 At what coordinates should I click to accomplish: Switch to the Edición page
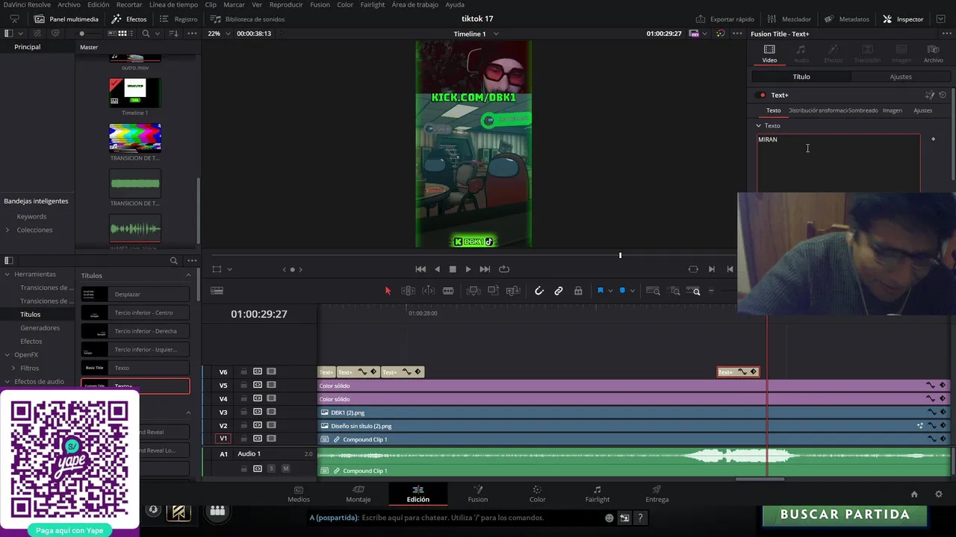(x=418, y=494)
